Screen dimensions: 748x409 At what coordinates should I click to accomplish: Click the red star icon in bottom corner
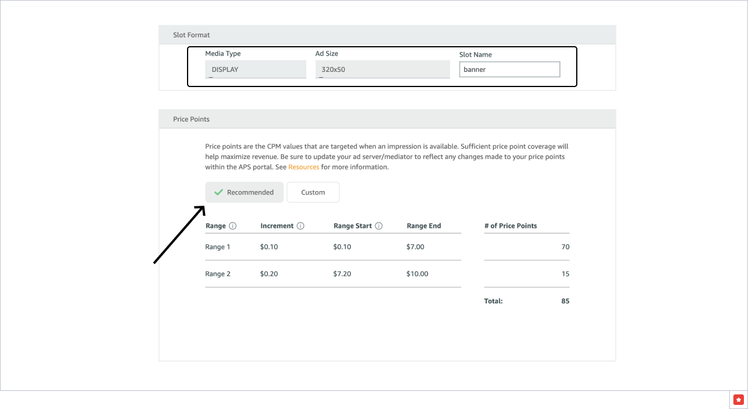[x=738, y=399]
